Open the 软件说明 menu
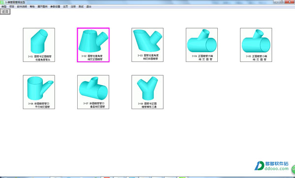The height and width of the screenshot is (178, 295). (22, 6)
